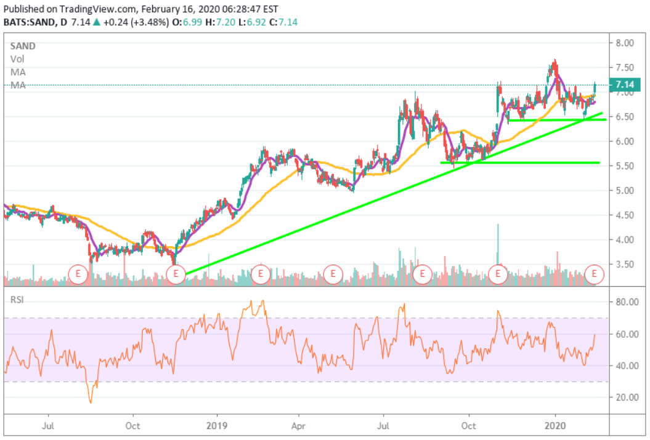Toggle the orange MA legend entry

coord(18,72)
